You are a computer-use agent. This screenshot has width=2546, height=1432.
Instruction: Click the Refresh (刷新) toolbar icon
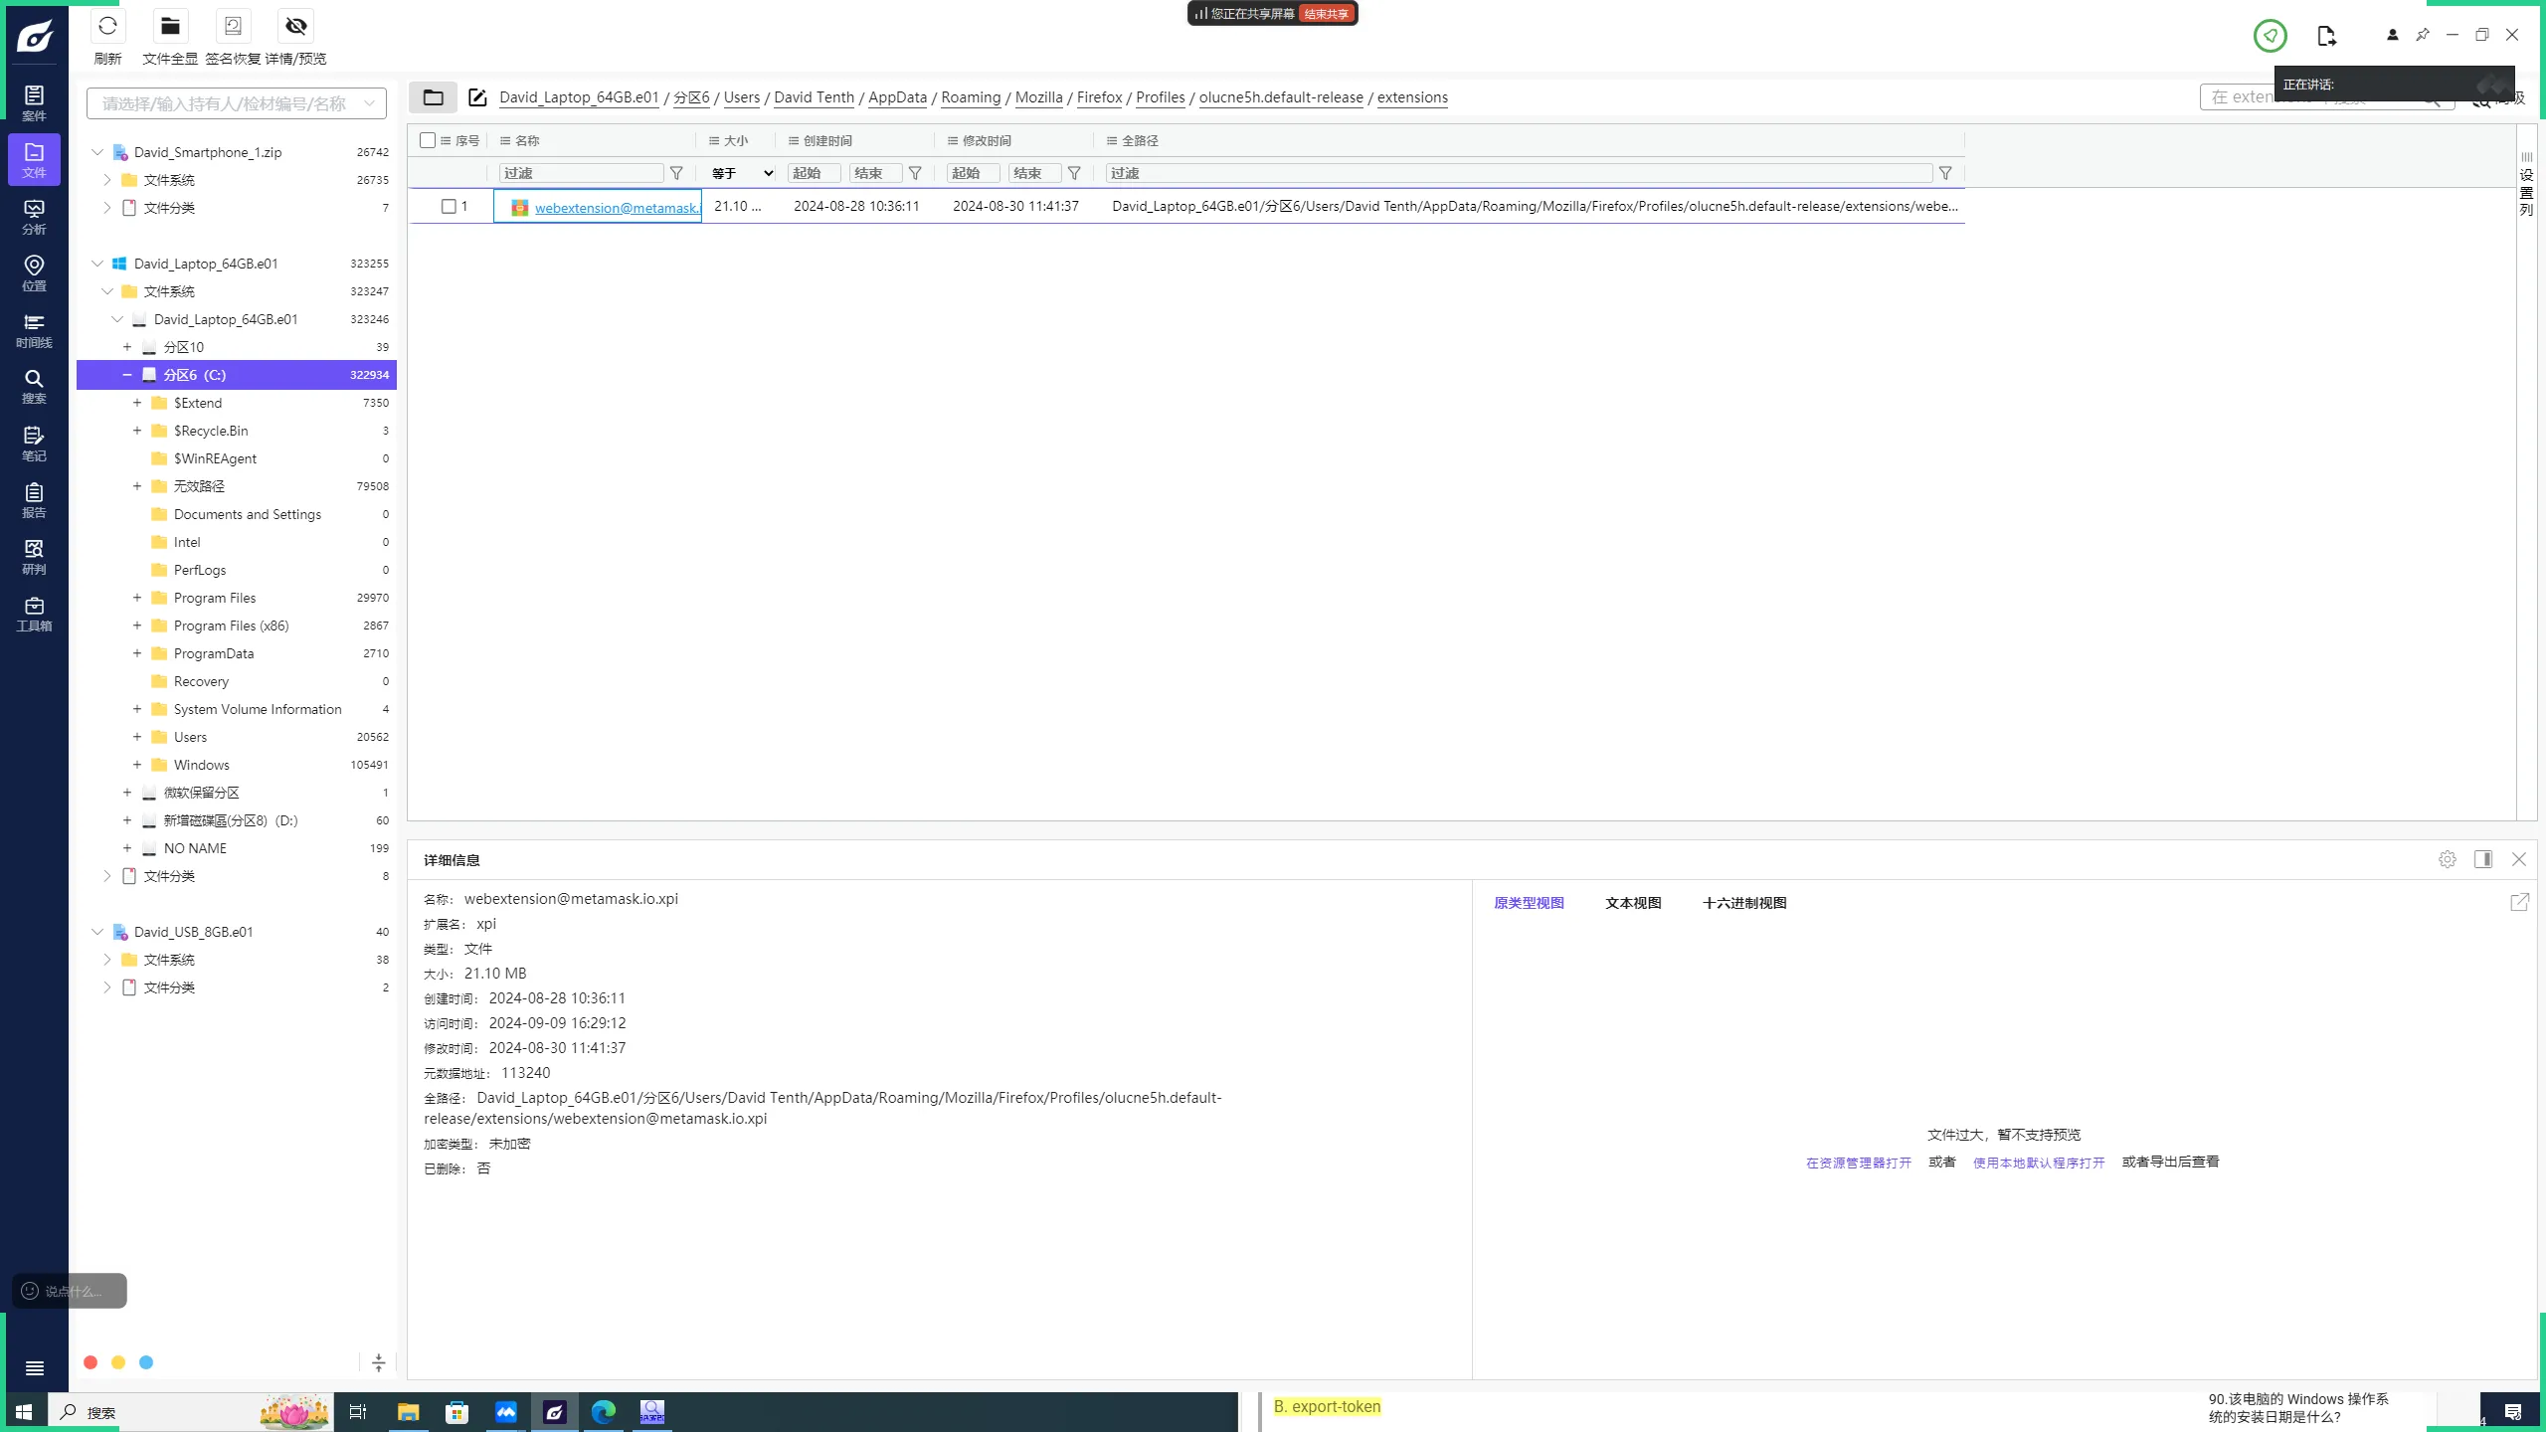click(107, 27)
